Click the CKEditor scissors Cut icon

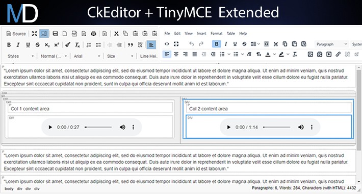[x=116, y=34]
